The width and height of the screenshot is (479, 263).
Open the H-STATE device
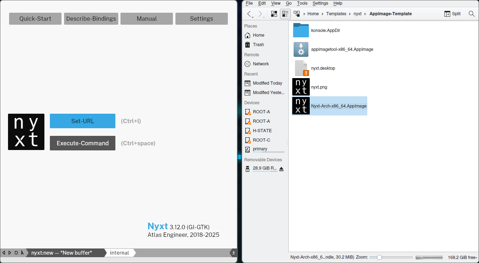click(265, 131)
